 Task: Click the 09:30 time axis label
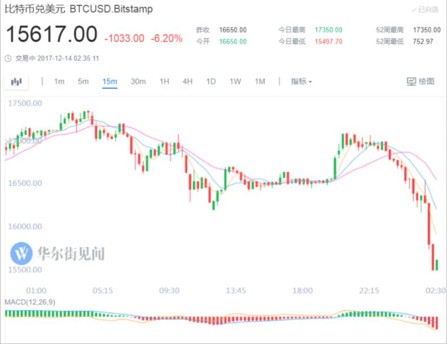pyautogui.click(x=169, y=291)
